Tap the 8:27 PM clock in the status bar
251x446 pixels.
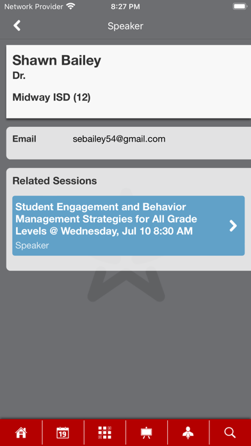(x=125, y=6)
